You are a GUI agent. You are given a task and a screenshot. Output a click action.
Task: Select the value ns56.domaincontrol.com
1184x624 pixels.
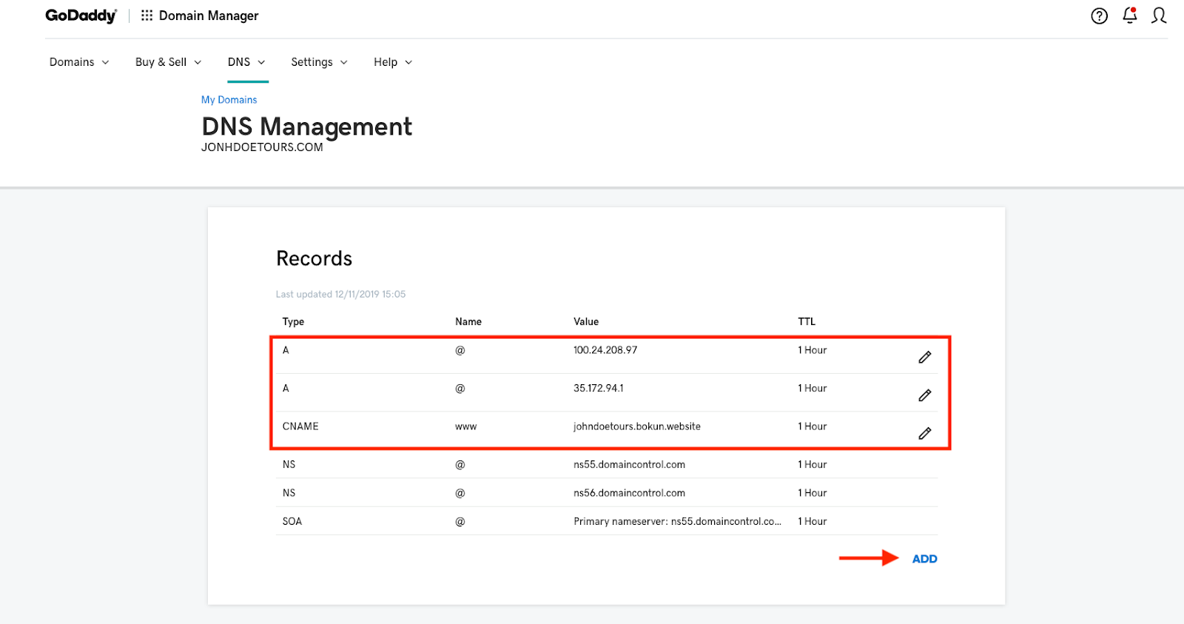(629, 493)
